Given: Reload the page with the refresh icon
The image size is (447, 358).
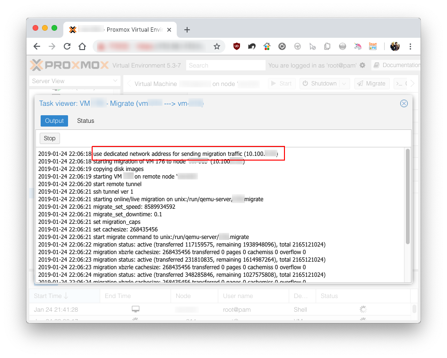Looking at the screenshot, I should coord(67,46).
